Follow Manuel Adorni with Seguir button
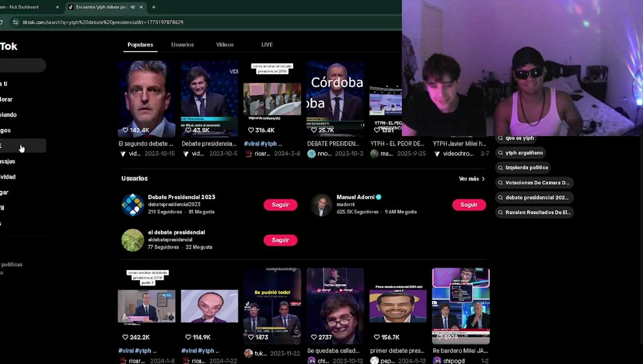The height and width of the screenshot is (364, 643). click(469, 205)
